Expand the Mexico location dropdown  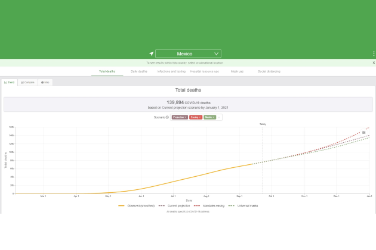188,54
